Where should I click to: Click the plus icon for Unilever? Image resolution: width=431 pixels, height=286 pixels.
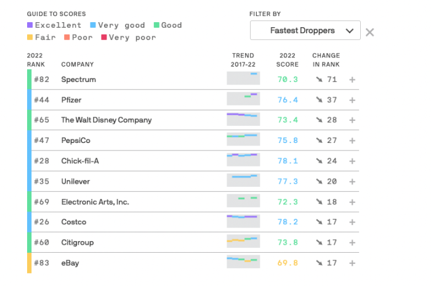click(352, 181)
